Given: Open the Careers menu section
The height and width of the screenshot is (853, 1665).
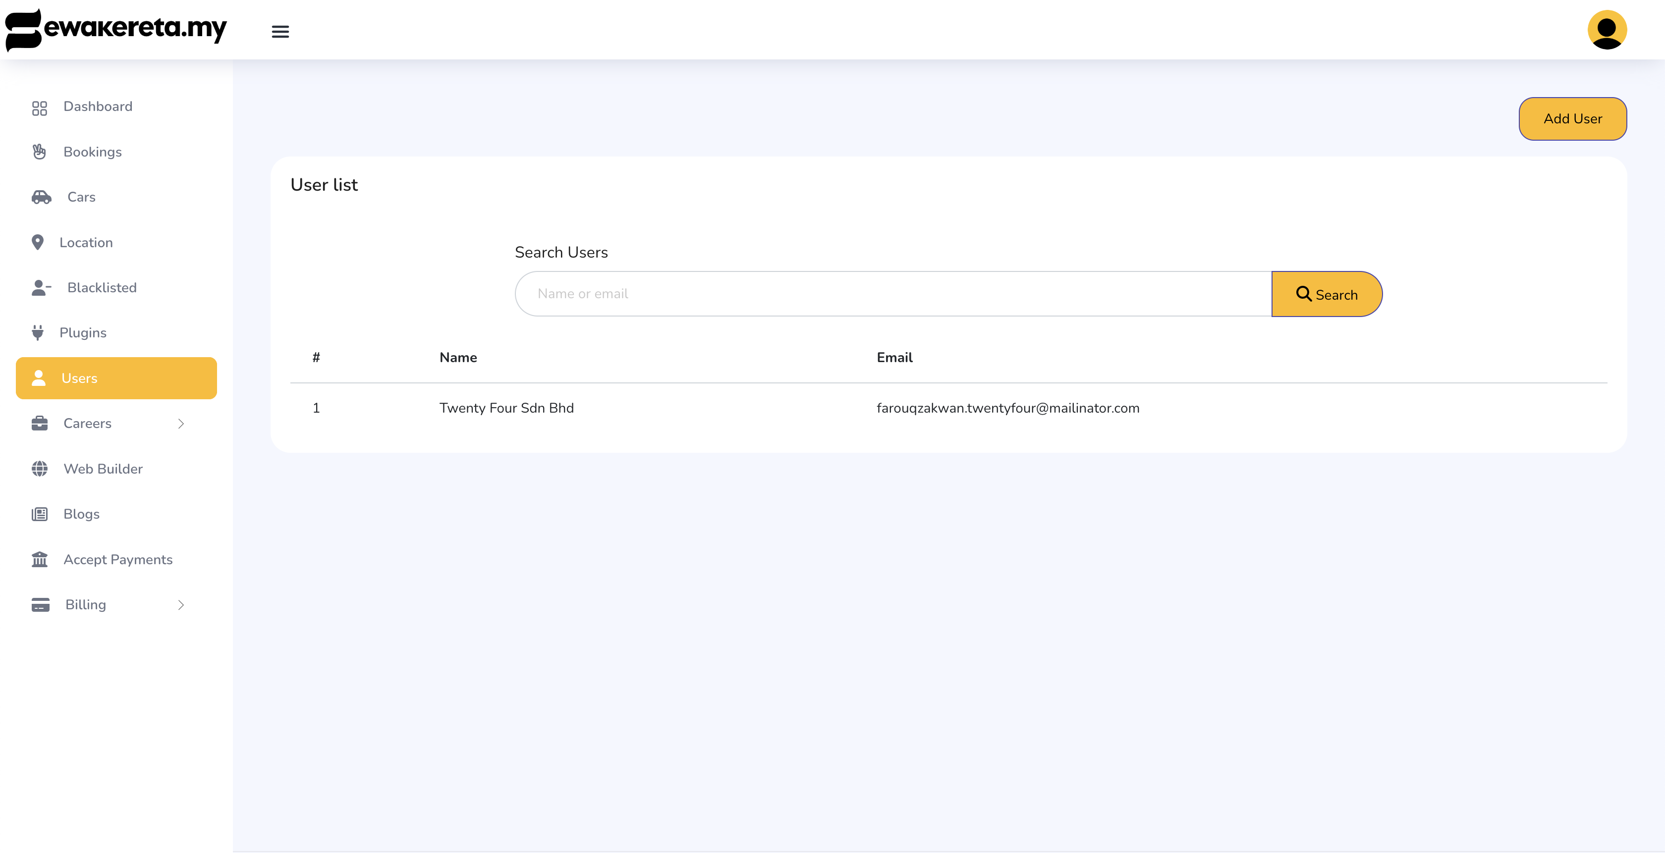Looking at the screenshot, I should click(87, 423).
